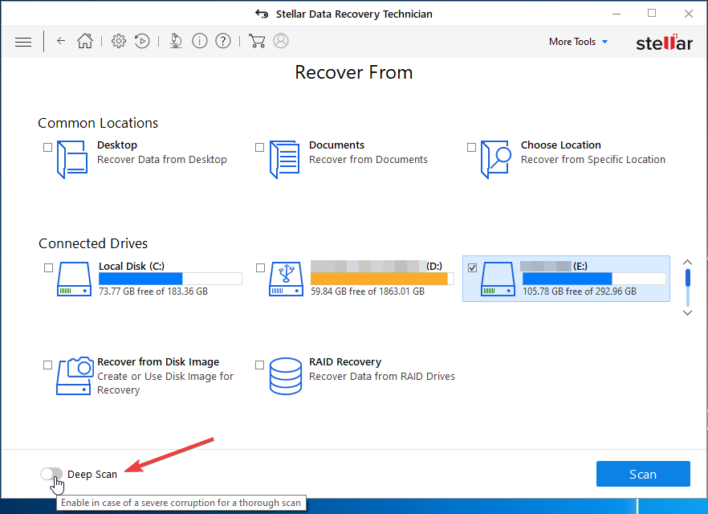Image resolution: width=708 pixels, height=514 pixels.
Task: Start recovery with the Scan button
Action: [x=643, y=474]
